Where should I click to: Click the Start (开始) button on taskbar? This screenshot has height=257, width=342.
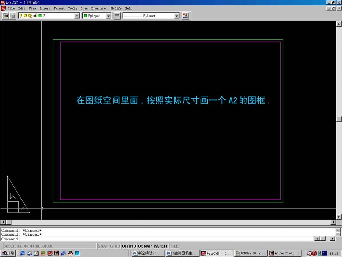pyautogui.click(x=8, y=253)
